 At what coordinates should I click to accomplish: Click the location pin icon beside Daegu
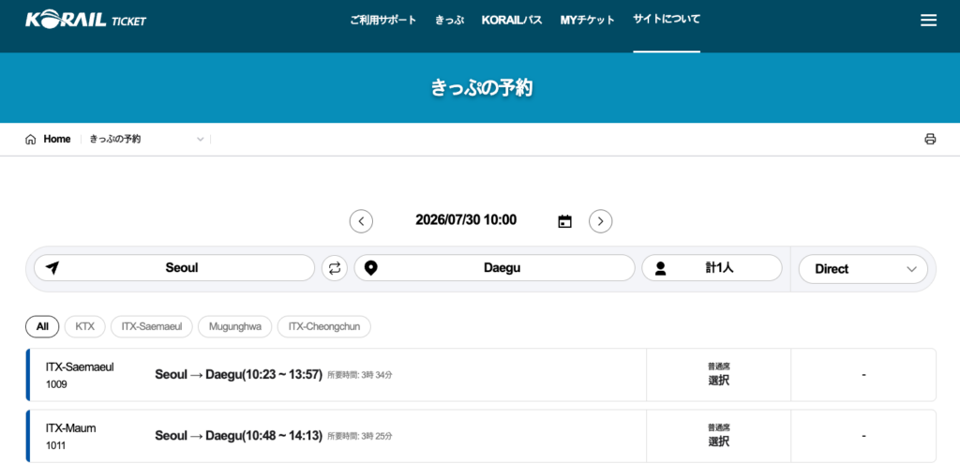[x=371, y=268]
